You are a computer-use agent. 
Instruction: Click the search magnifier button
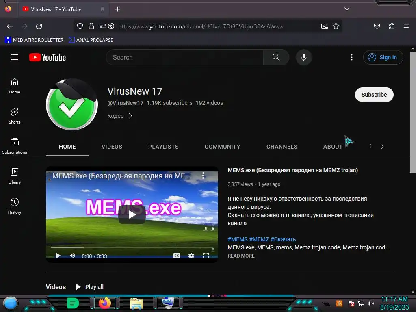point(276,57)
